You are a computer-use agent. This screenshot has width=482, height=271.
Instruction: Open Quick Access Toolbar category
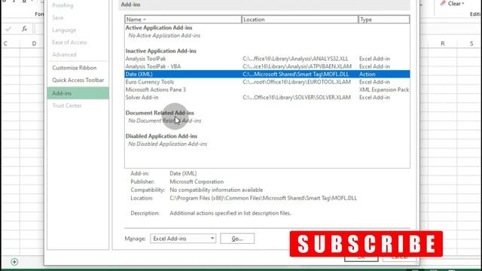(x=78, y=81)
